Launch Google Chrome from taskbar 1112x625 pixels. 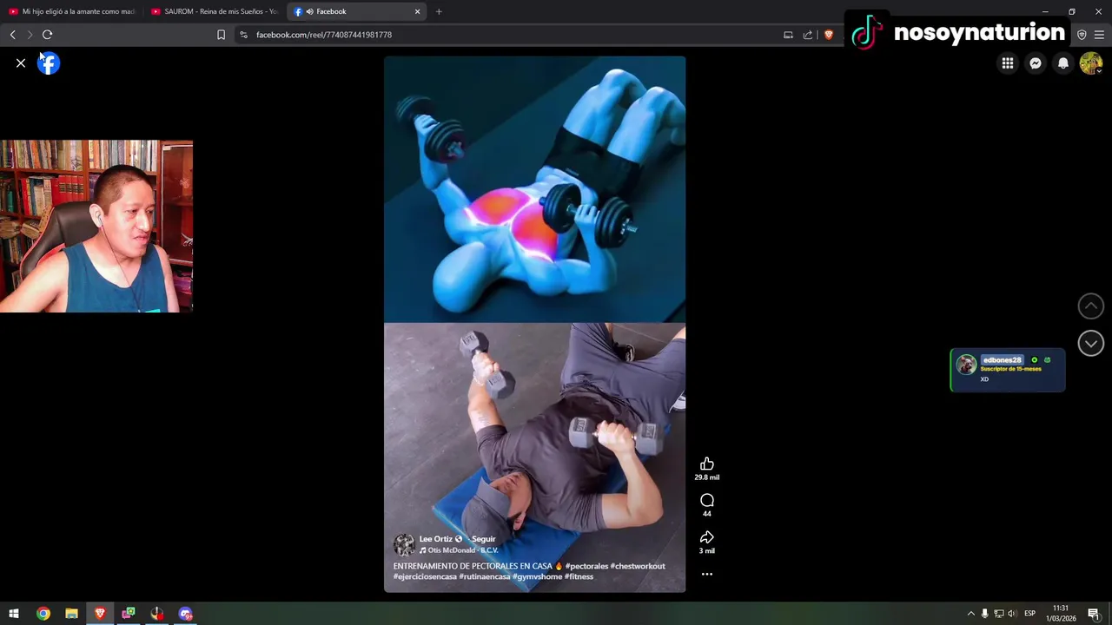[43, 614]
